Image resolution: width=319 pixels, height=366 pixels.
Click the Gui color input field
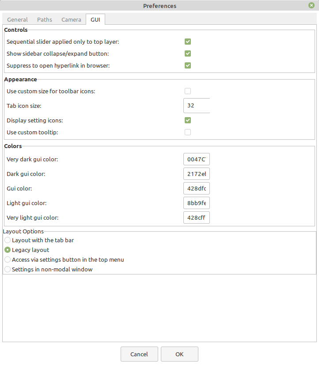coord(196,188)
